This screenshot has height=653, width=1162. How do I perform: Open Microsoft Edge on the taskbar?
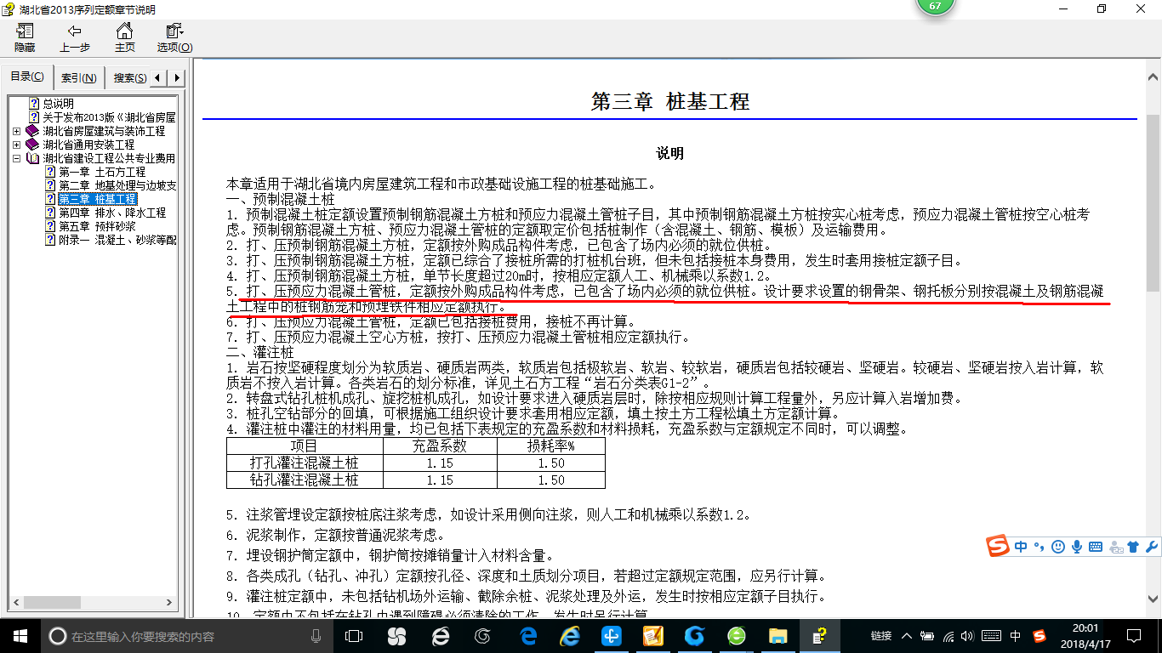(x=527, y=636)
